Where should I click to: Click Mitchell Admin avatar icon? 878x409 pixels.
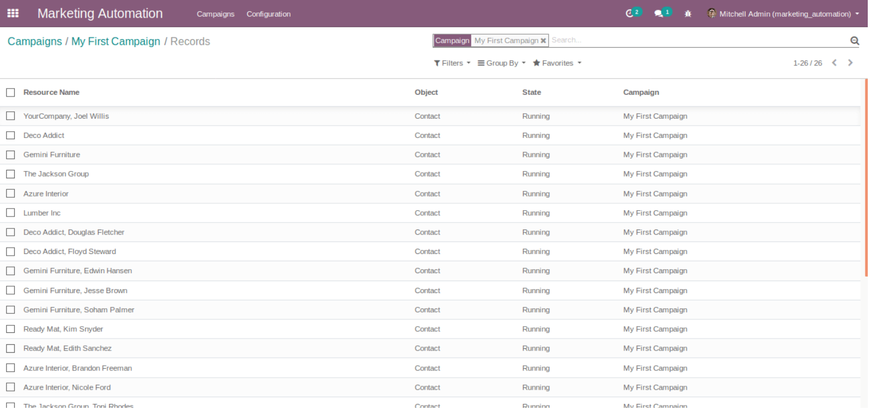[711, 14]
